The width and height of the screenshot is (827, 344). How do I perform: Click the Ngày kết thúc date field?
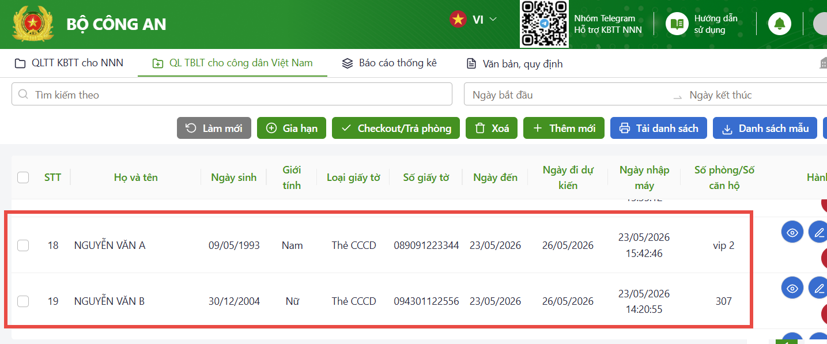(755, 94)
